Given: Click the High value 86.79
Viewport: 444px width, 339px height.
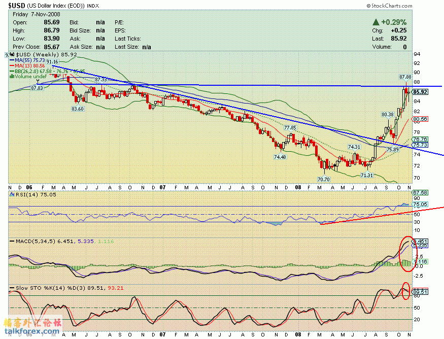Looking at the screenshot, I should coord(52,30).
